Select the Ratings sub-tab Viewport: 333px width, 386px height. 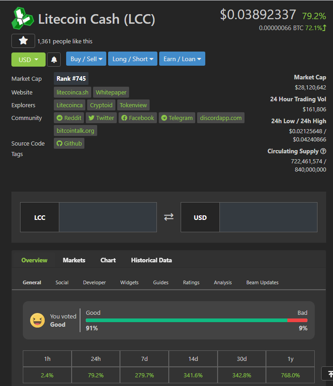click(x=191, y=282)
